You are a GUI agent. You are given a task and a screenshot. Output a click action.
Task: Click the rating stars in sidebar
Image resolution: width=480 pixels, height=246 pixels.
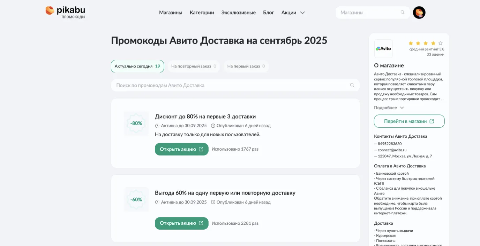426,43
